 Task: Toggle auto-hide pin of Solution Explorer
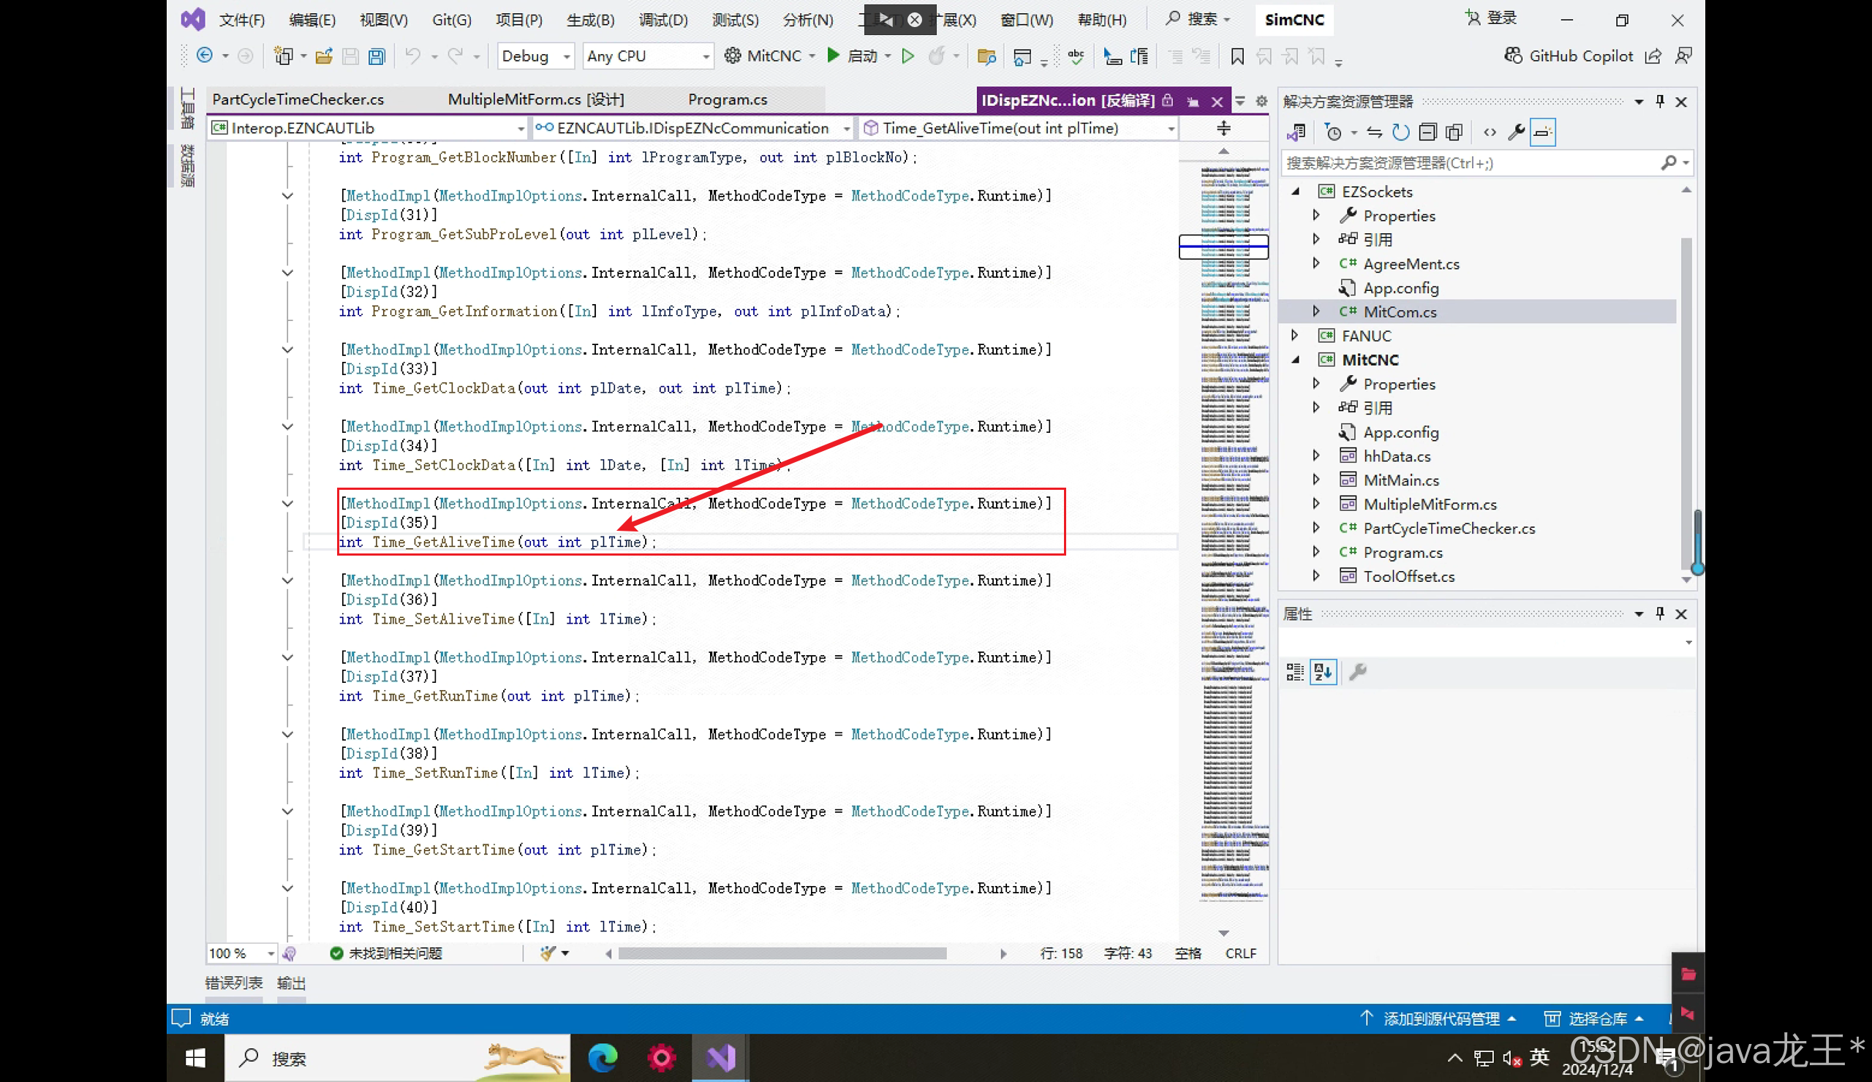point(1659,101)
